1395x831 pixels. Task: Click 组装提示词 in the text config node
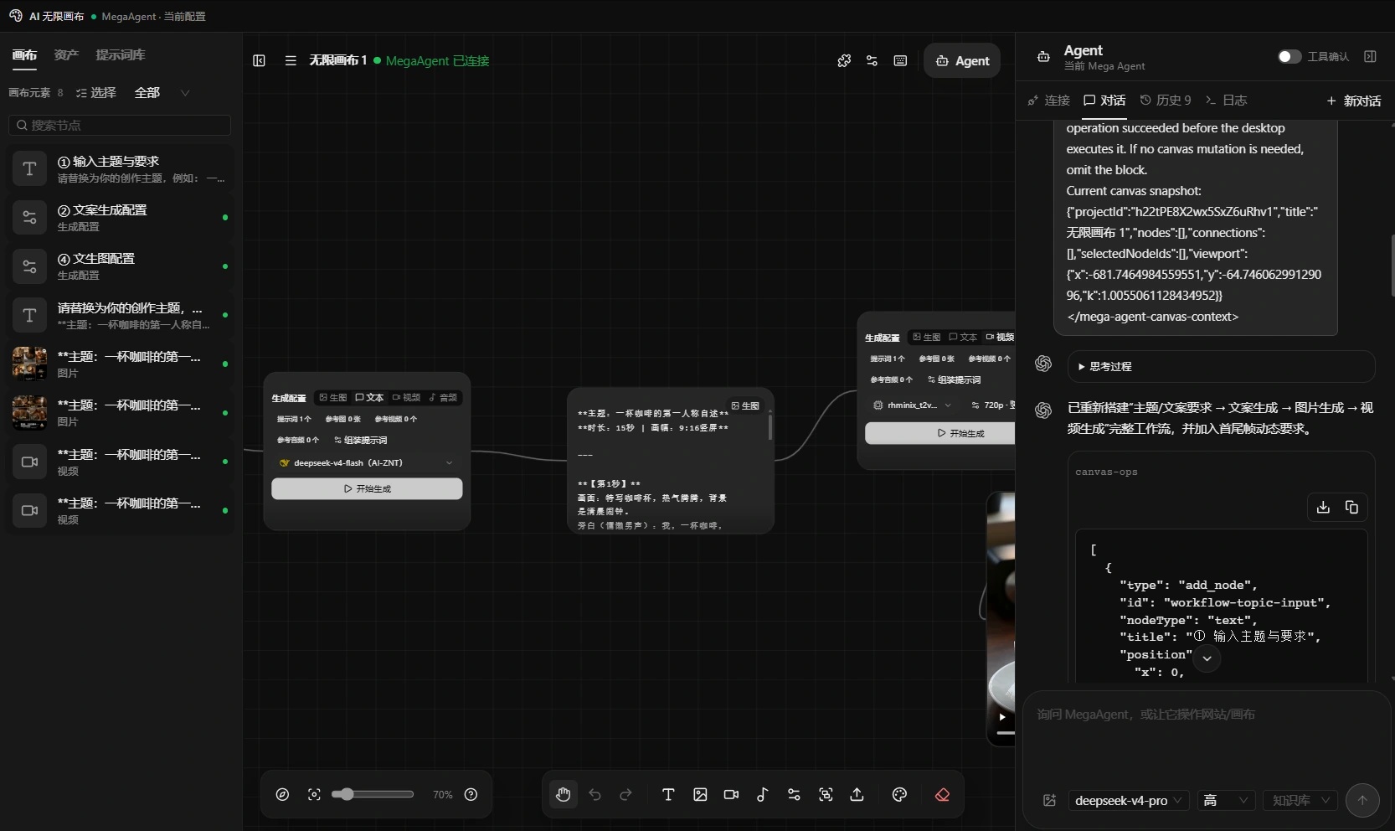point(360,440)
